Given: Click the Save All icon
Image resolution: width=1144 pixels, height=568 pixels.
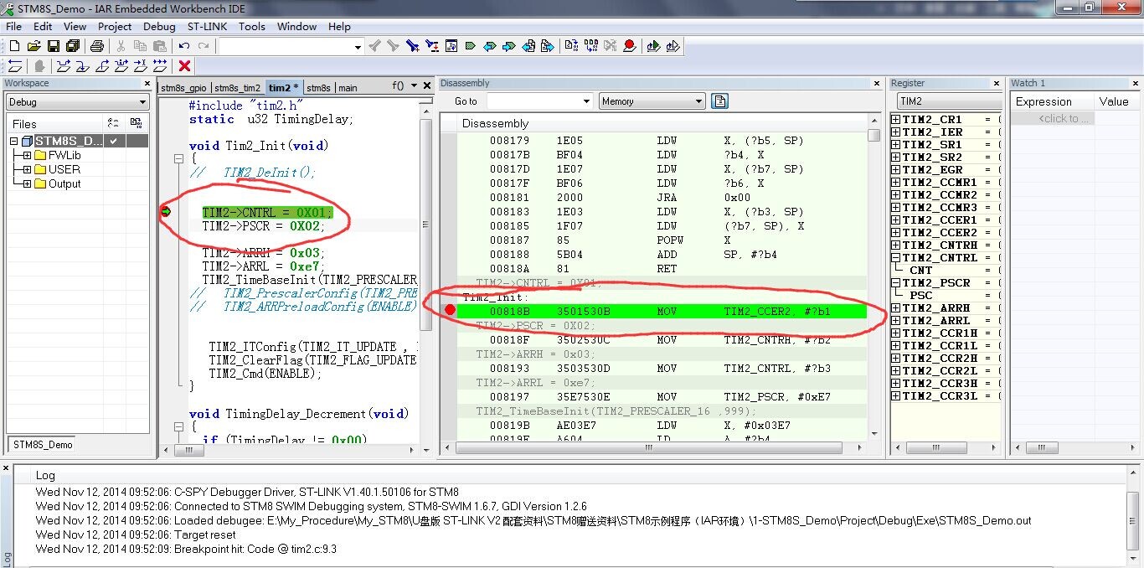Looking at the screenshot, I should [73, 46].
